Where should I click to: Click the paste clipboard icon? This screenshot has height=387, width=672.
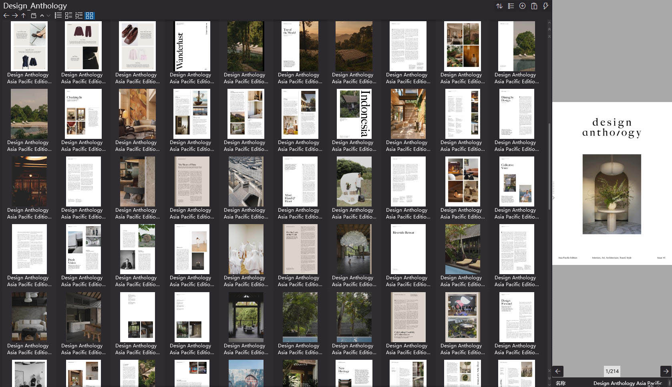tap(534, 6)
